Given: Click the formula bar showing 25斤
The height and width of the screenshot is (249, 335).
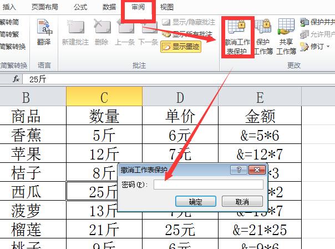Looking at the screenshot, I should tap(179, 79).
